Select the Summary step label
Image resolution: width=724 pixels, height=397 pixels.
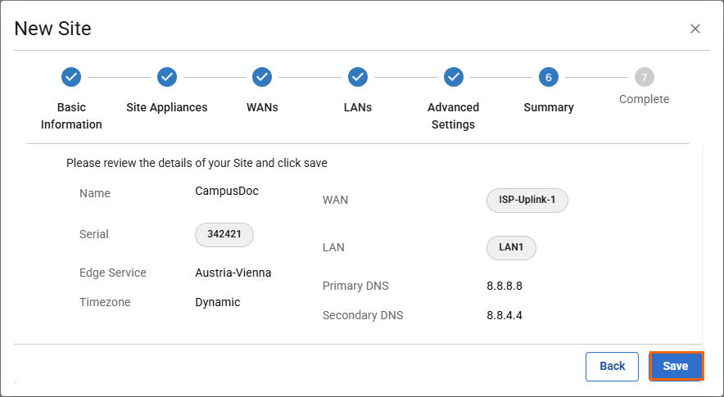(x=549, y=107)
